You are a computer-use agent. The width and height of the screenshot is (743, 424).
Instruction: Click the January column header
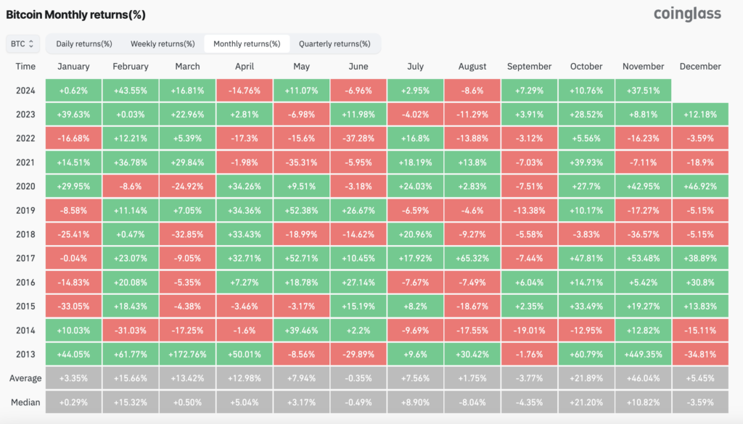click(73, 66)
